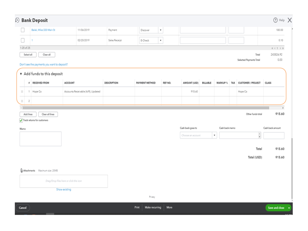Collapse the Add funds to this deposit section
Screen dimensions: 308x231
[x=21, y=74]
